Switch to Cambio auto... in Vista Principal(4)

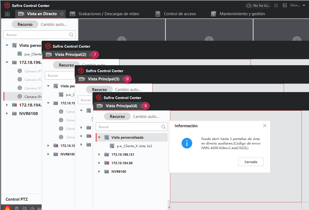pyautogui.click(x=146, y=117)
